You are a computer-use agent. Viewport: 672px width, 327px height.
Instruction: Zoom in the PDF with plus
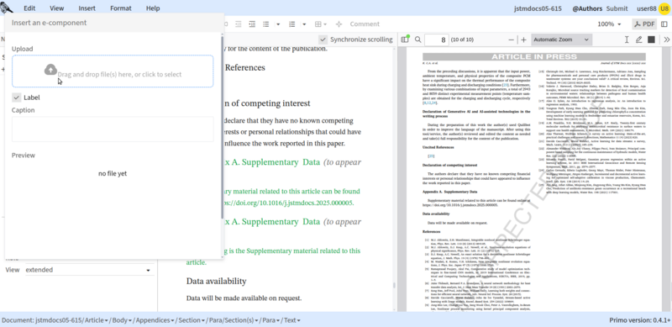tap(523, 40)
